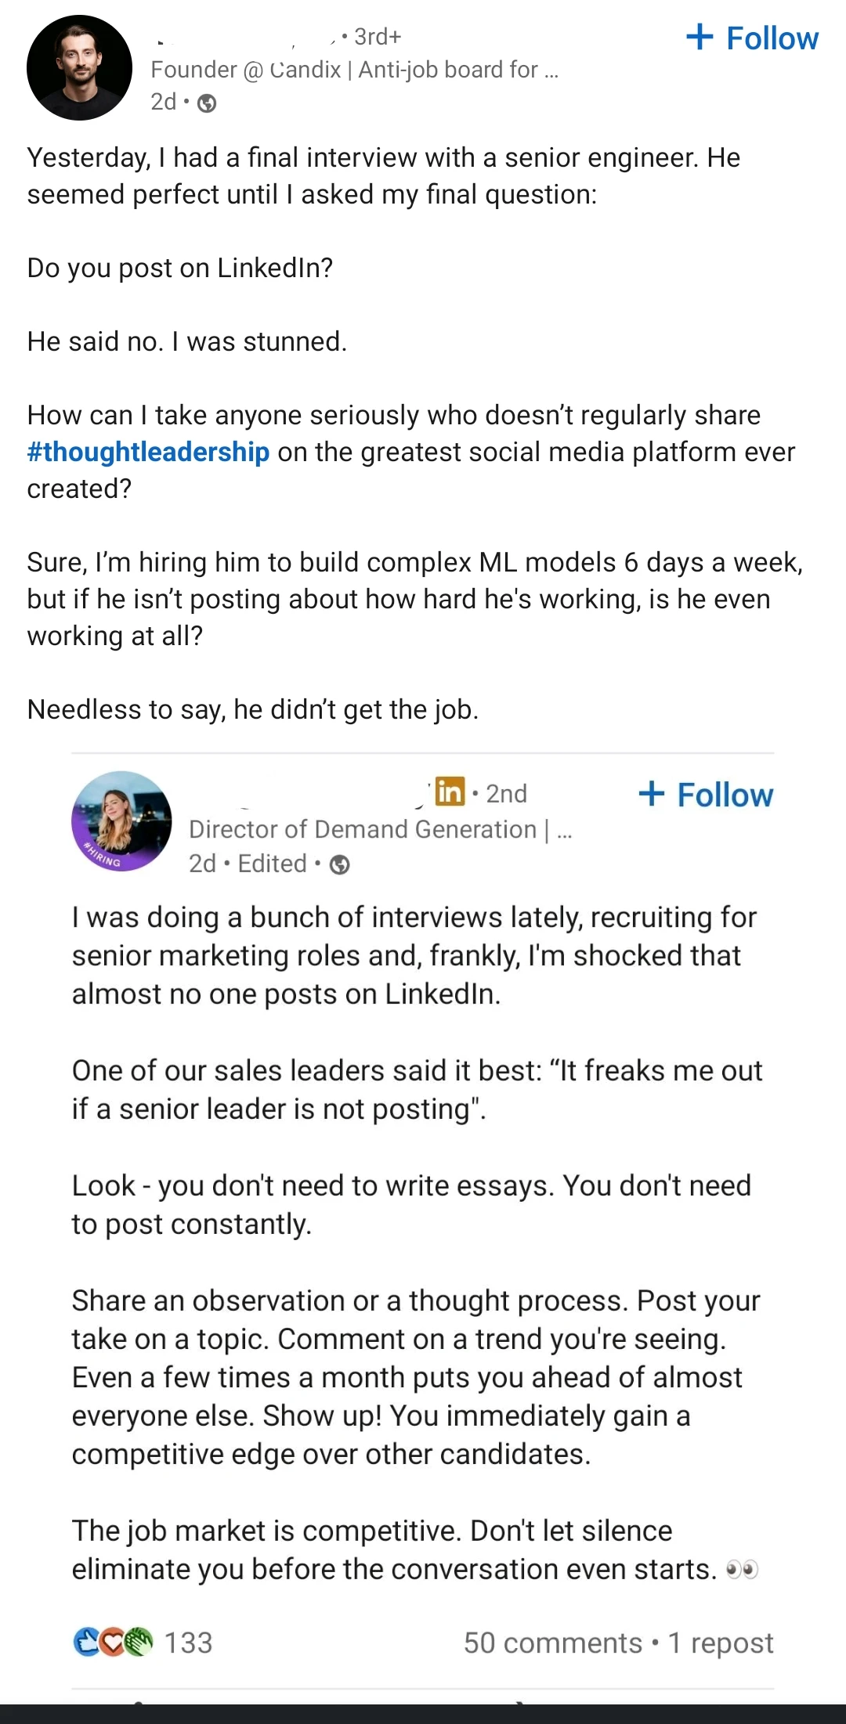Click the eyes emoji at the post's end
The height and width of the screenshot is (1724, 846).
pyautogui.click(x=744, y=1568)
